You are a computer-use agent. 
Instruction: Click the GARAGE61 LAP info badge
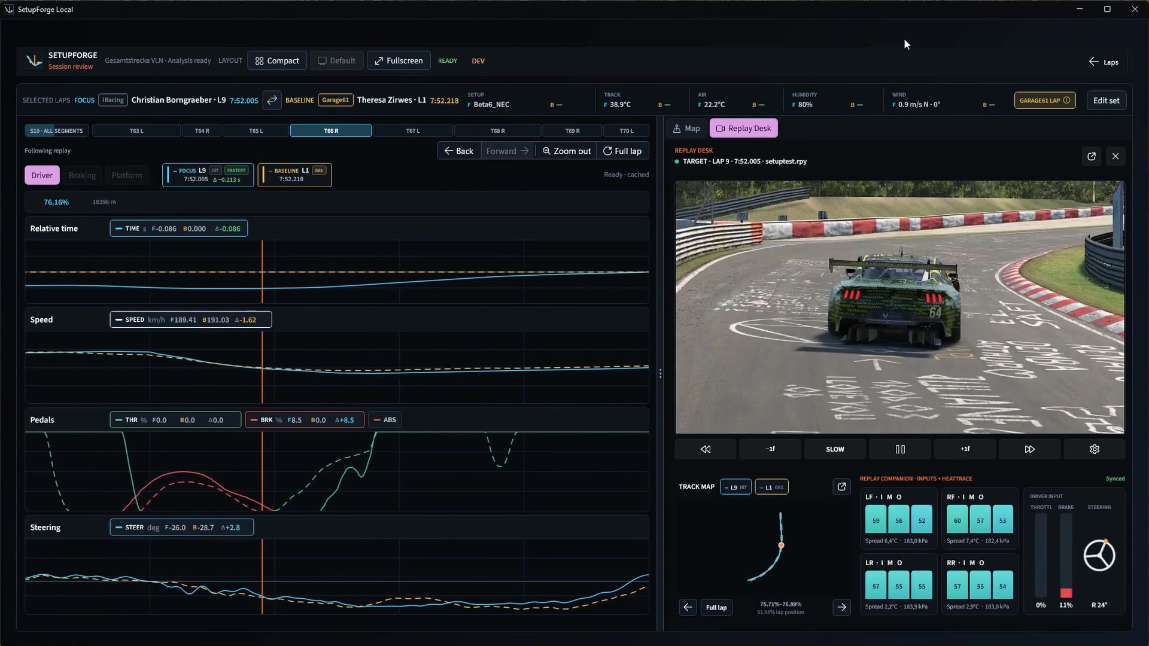[1045, 100]
